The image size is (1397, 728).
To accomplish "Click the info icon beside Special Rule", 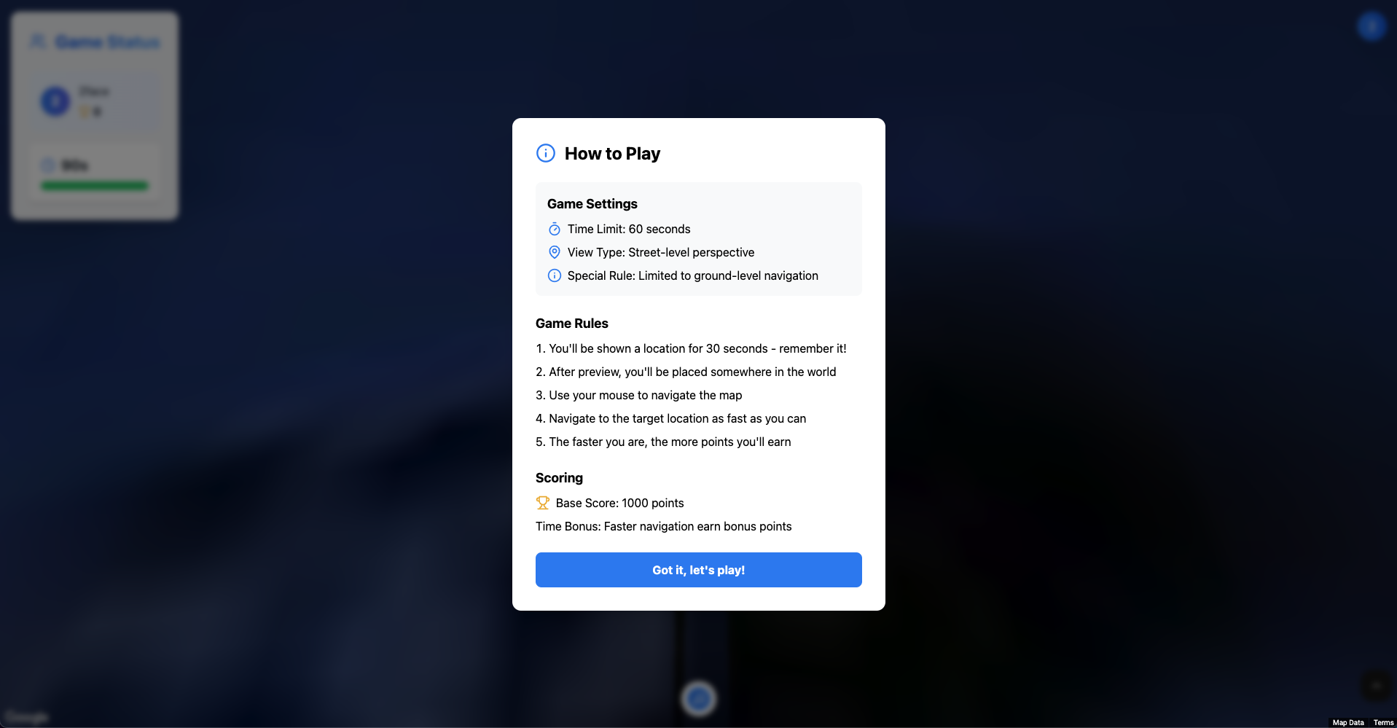I will point(555,275).
